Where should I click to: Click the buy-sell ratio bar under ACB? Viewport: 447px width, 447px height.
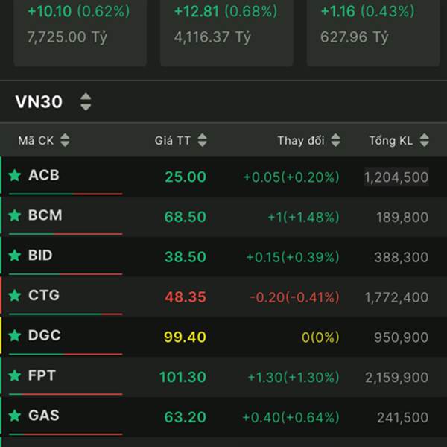point(66,194)
